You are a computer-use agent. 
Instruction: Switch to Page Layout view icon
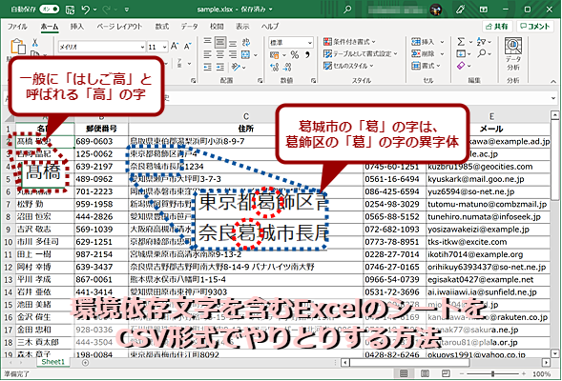[425, 373]
